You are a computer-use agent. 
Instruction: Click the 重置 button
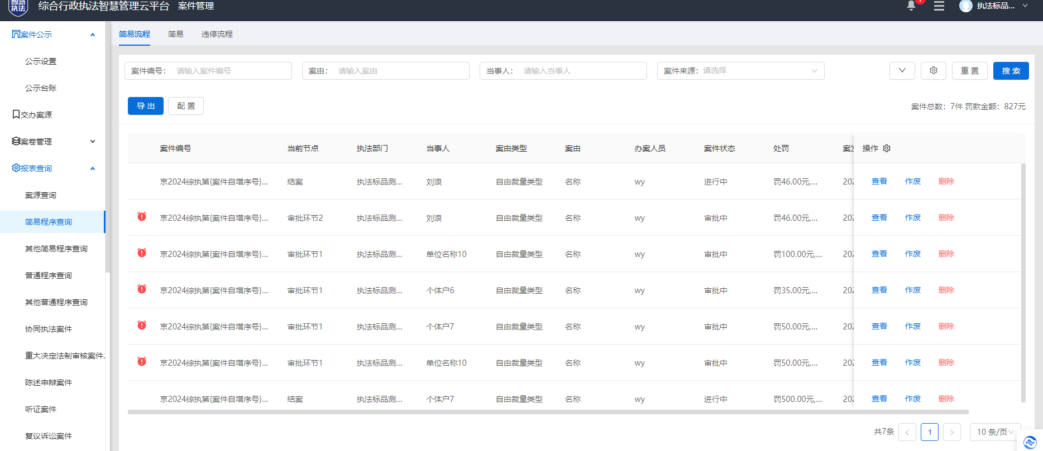tap(970, 71)
